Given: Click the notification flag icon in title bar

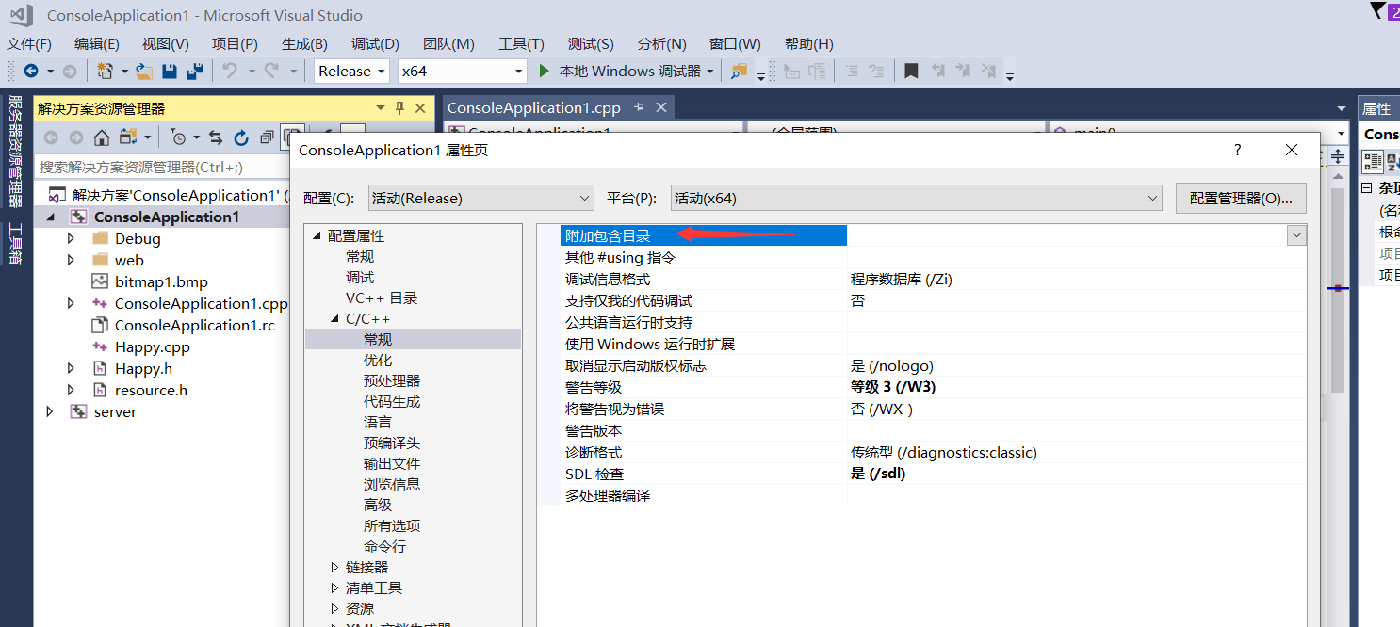Looking at the screenshot, I should coord(1378,11).
